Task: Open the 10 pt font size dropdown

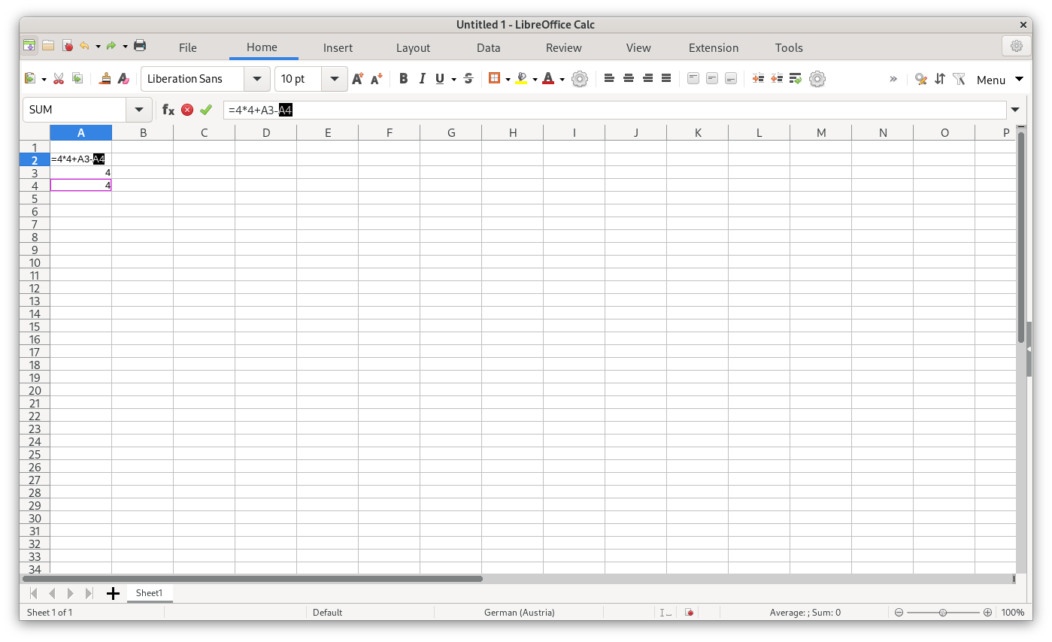Action: (x=335, y=79)
